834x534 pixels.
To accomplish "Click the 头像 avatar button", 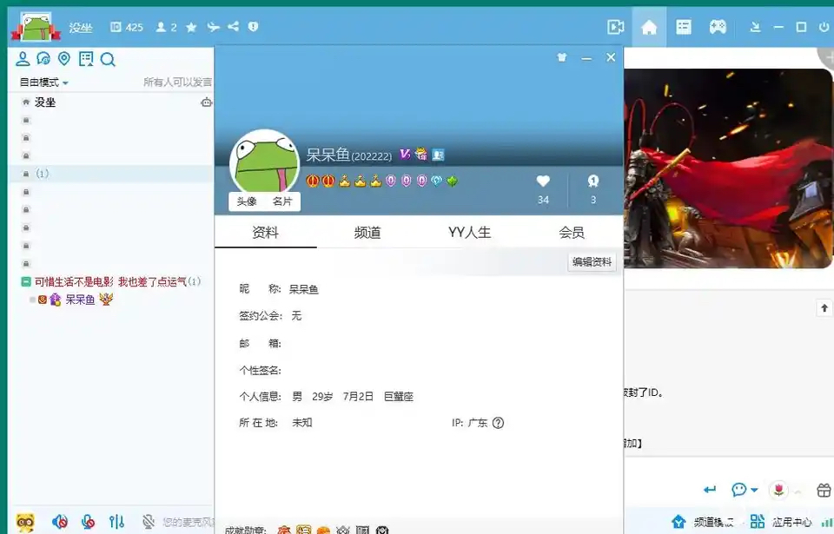I will click(x=246, y=201).
